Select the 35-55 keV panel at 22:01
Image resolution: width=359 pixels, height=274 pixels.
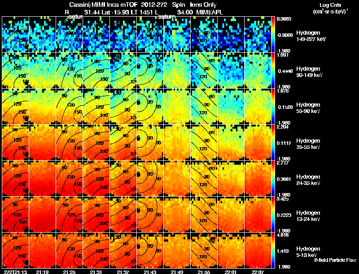(x=231, y=143)
